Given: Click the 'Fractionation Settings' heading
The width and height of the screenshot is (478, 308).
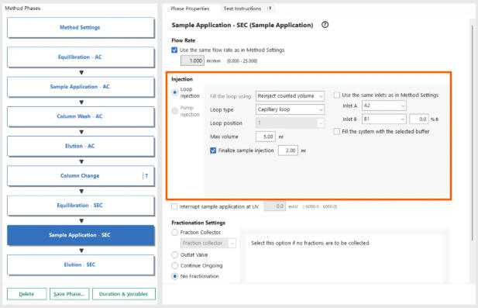Looking at the screenshot, I should 198,223.
